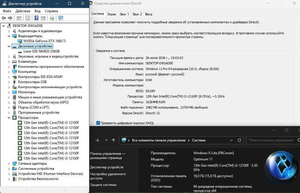Screen dimensions: 300x193
Task: Expand Устройства HID category
Action: pos(9,174)
